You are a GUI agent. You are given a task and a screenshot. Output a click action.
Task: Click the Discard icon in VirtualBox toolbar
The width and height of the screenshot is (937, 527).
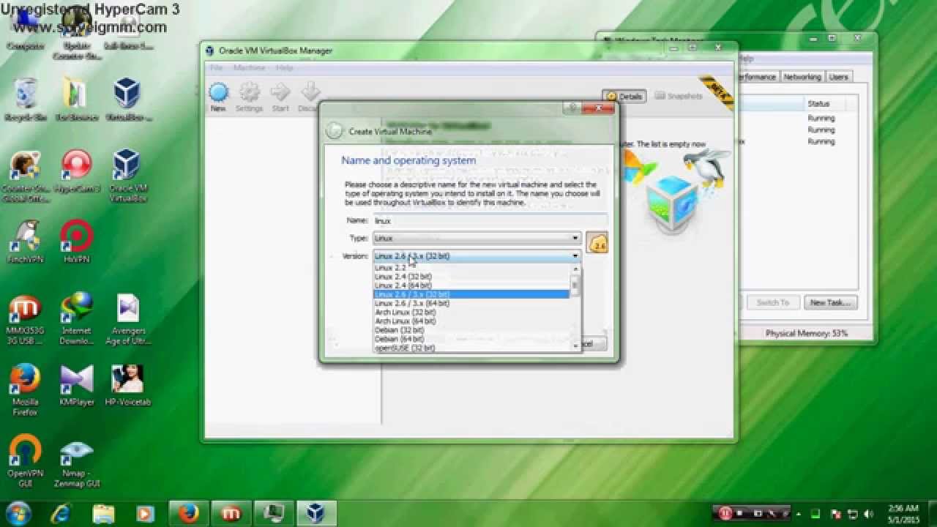[x=310, y=93]
